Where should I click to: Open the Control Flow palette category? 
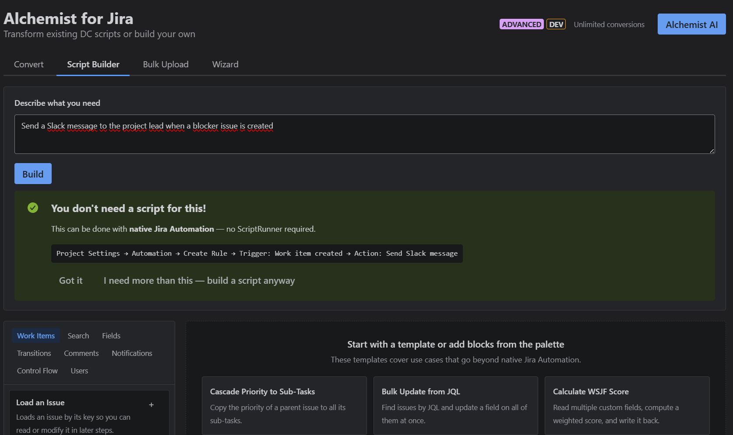37,371
